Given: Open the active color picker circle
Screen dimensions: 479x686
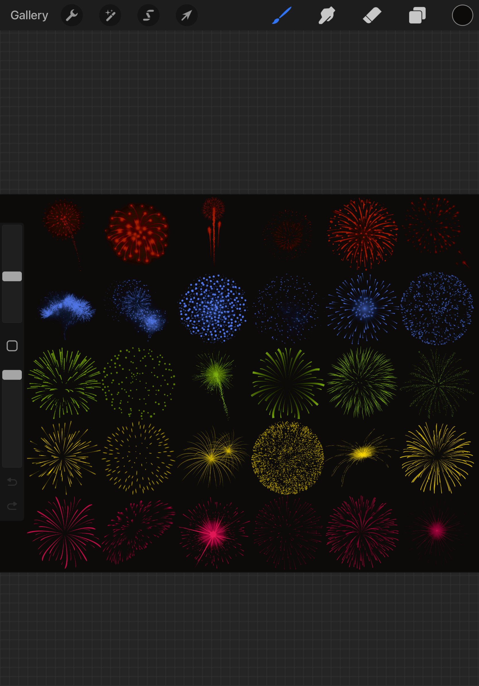Looking at the screenshot, I should [462, 15].
